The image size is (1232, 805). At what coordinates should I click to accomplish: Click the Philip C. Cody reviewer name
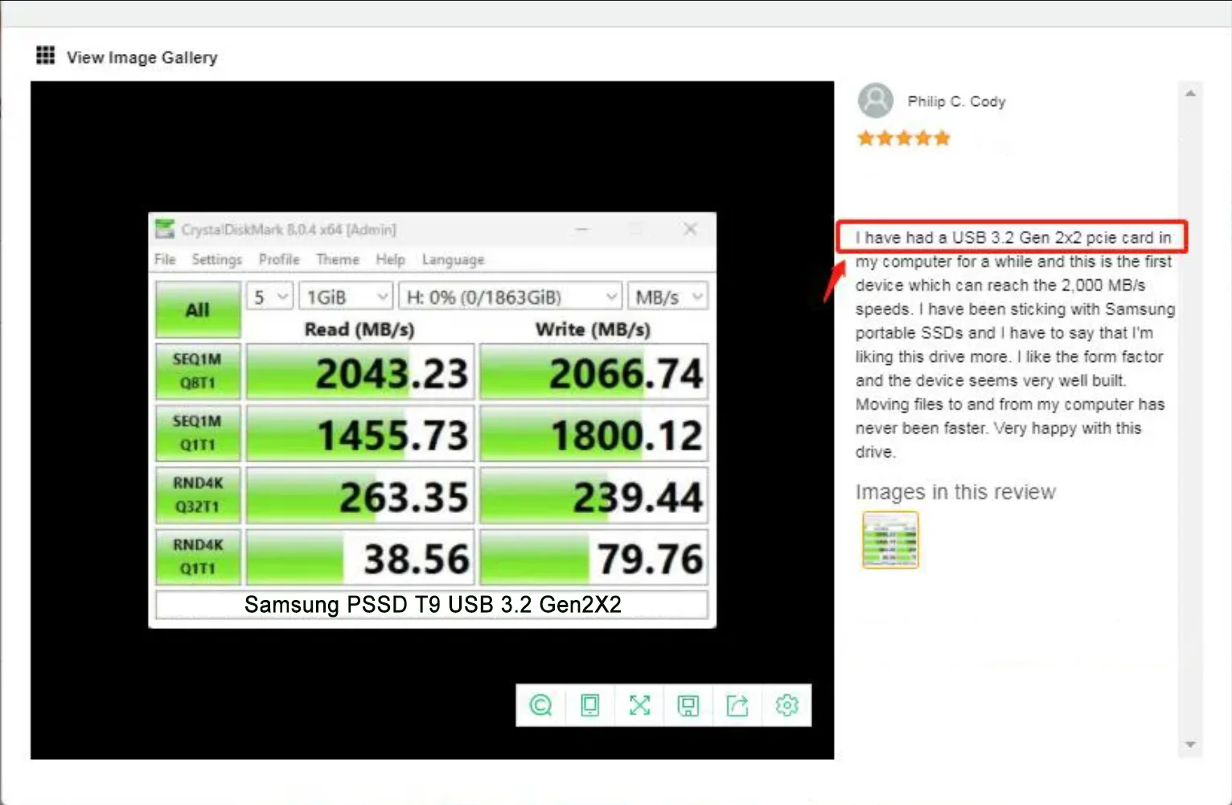point(956,101)
